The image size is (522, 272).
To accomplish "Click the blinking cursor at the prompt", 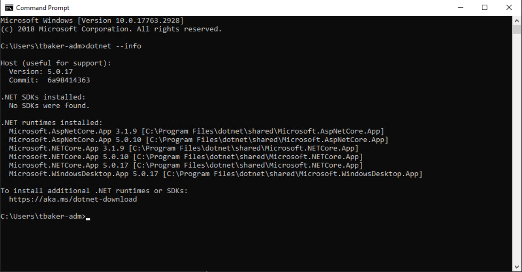I will coord(89,218).
